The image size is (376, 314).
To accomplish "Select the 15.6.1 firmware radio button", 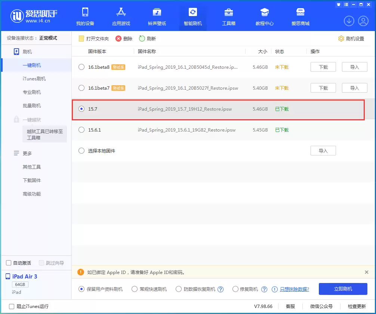I will tap(81, 130).
